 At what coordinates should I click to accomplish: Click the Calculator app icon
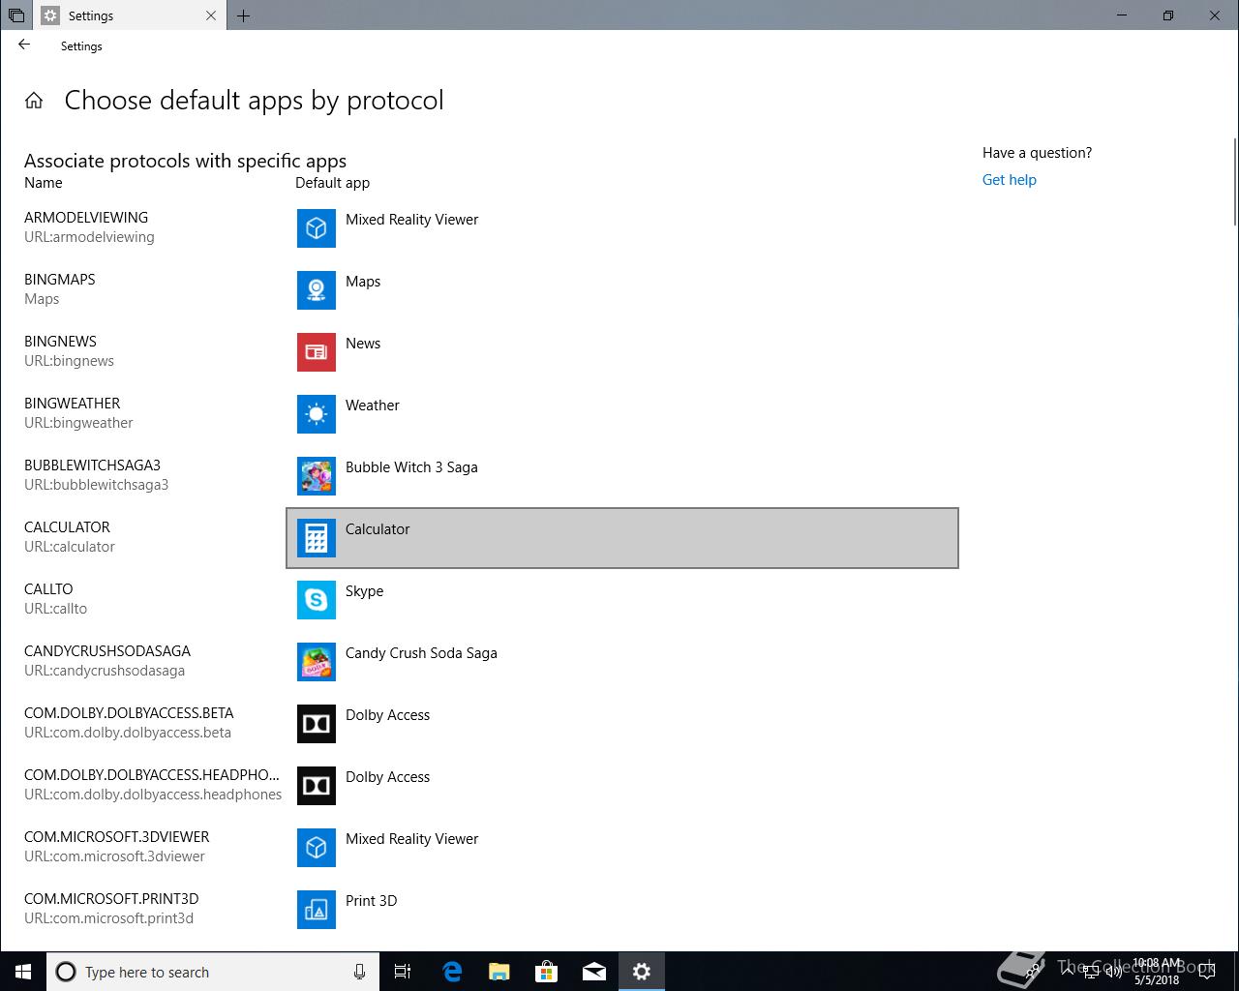(317, 538)
